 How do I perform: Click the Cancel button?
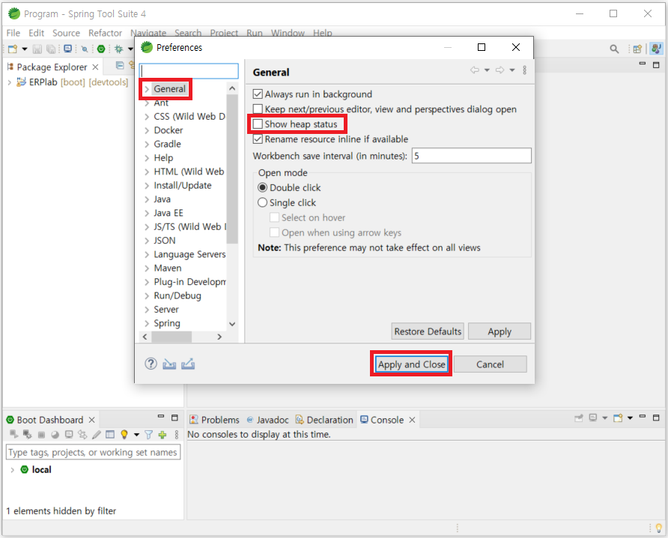(490, 364)
